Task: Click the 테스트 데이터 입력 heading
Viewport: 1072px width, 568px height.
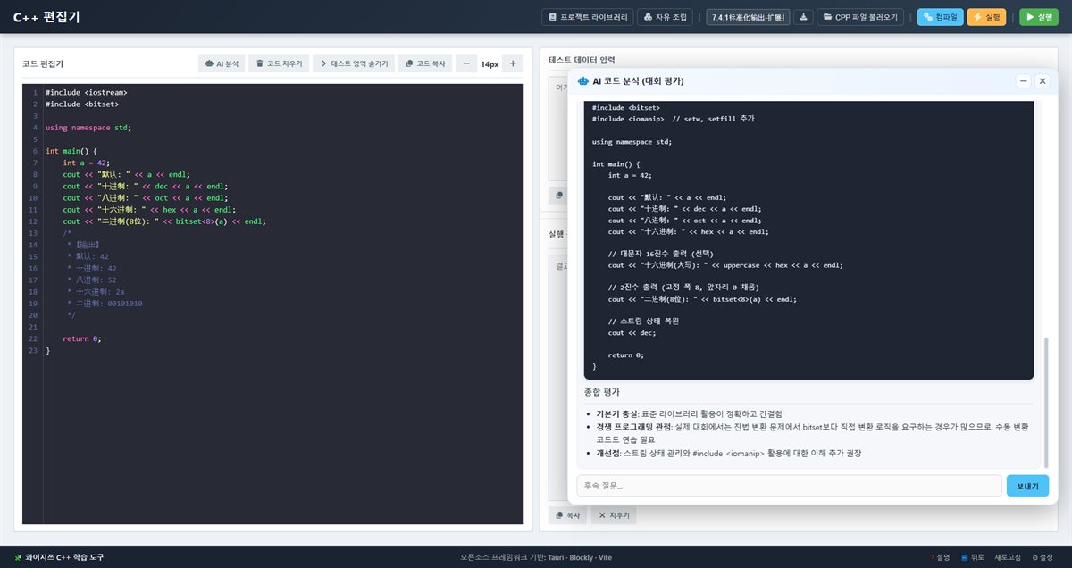Action: tap(582, 60)
